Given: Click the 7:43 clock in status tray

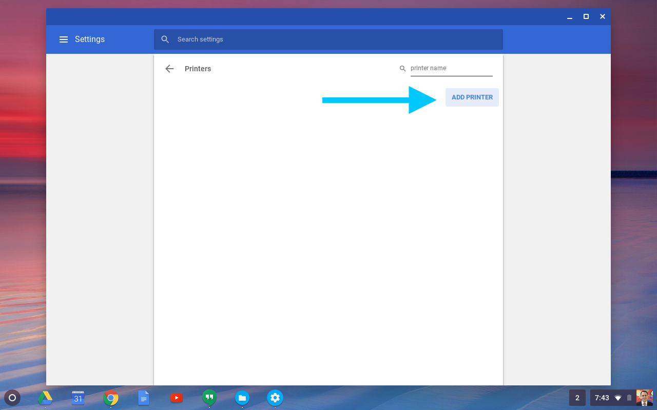Looking at the screenshot, I should point(602,398).
